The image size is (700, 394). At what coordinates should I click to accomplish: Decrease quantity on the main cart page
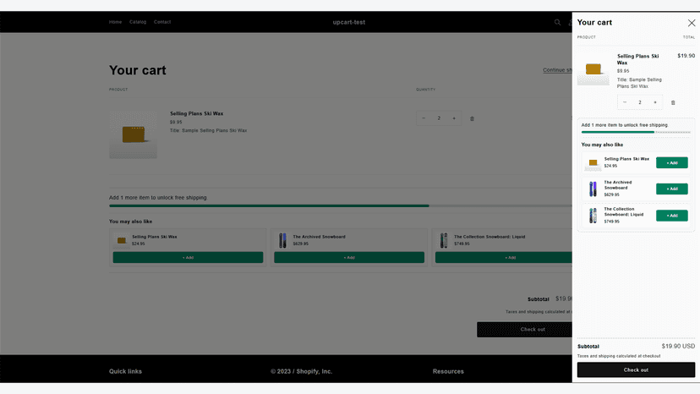coord(424,118)
